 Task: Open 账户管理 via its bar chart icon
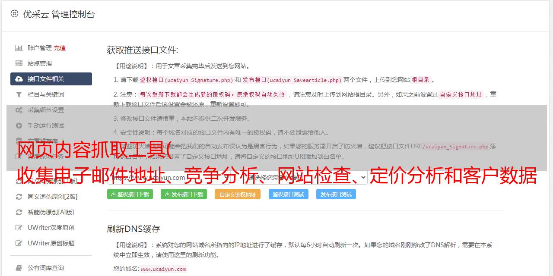point(19,48)
